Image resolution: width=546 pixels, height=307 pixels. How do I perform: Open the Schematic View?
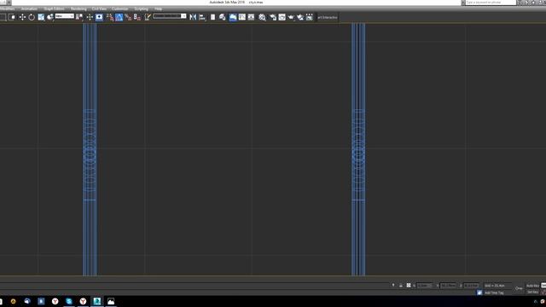(x=251, y=17)
